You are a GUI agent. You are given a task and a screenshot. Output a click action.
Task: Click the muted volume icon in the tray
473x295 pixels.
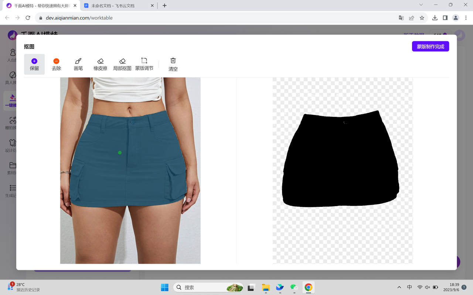point(428,287)
